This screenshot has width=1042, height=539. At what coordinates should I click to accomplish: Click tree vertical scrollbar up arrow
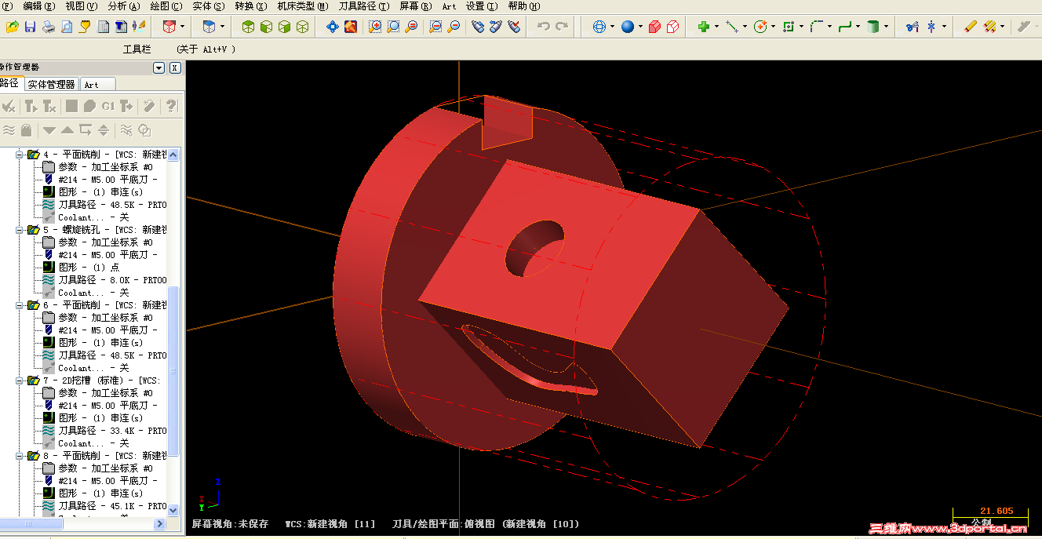(173, 155)
